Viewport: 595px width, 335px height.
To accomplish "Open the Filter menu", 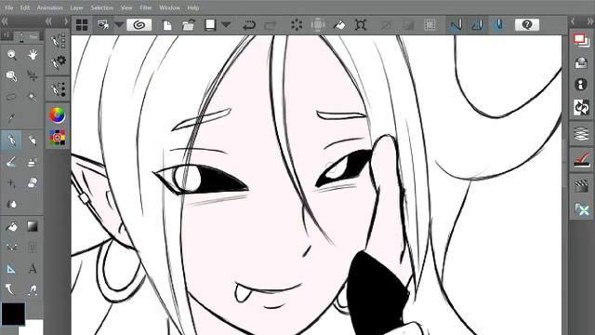I will coord(146,7).
